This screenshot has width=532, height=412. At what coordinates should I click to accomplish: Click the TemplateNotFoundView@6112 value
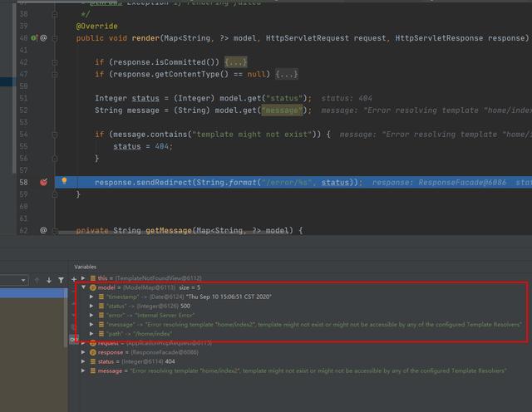pyautogui.click(x=158, y=278)
